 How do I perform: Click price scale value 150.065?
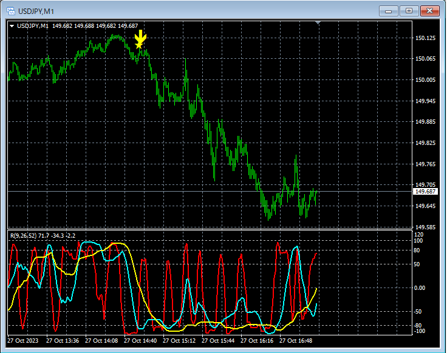[x=425, y=59]
